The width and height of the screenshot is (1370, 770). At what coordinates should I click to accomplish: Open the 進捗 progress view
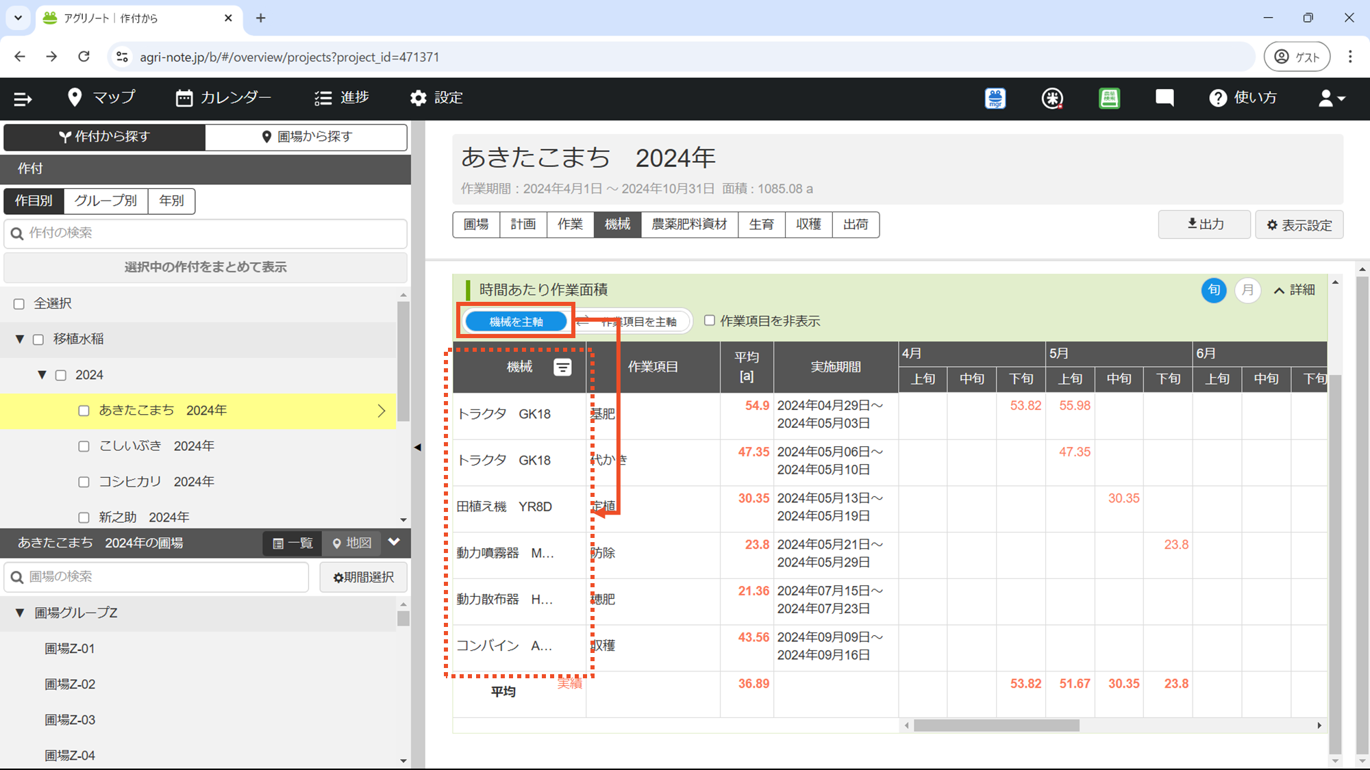(341, 98)
